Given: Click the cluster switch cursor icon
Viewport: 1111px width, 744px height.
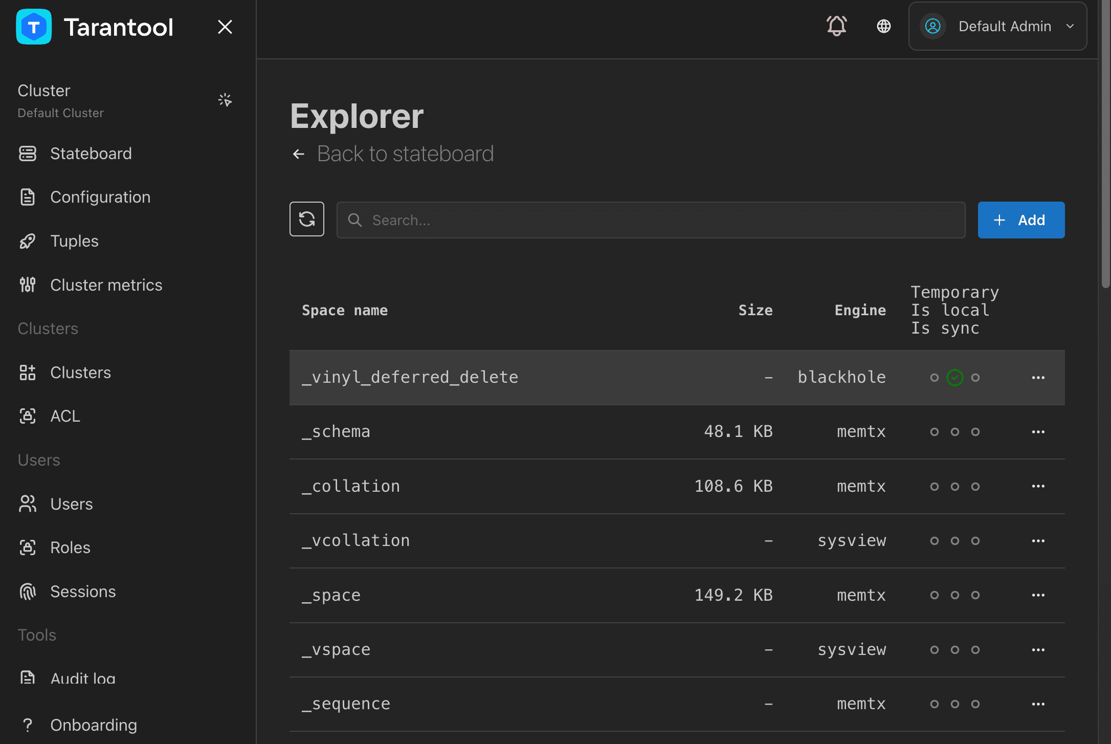Looking at the screenshot, I should (x=225, y=100).
